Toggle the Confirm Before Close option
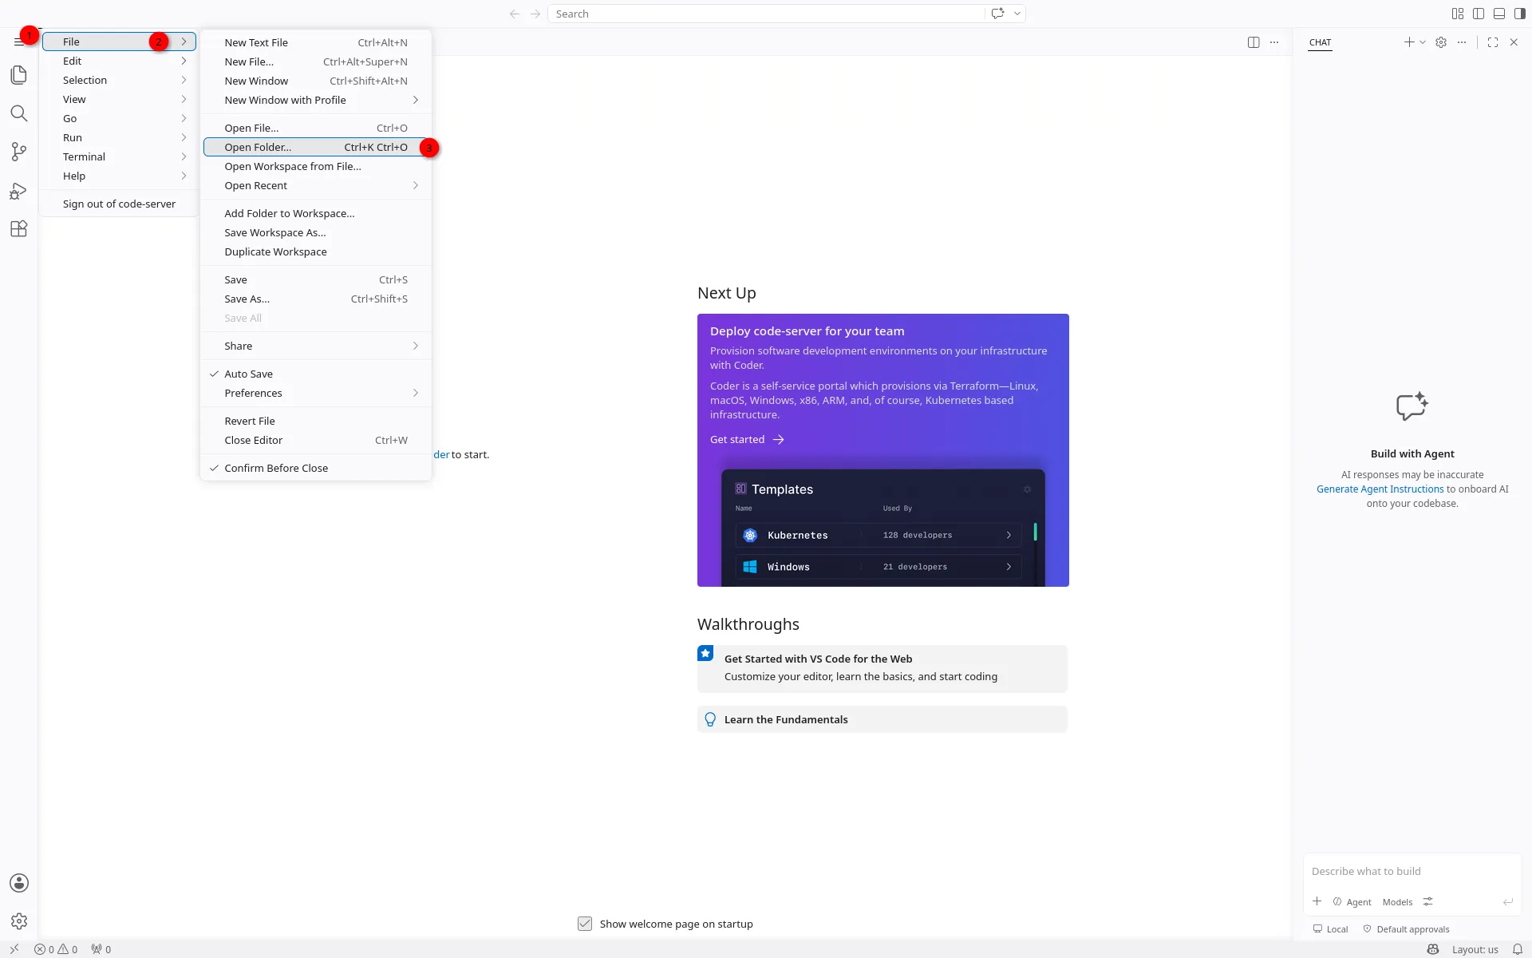Viewport: 1532px width, 958px height. tap(316, 468)
